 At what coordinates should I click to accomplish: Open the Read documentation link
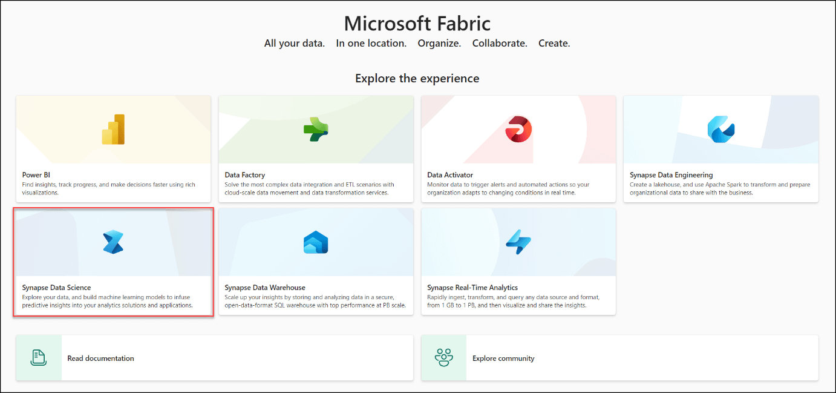100,358
